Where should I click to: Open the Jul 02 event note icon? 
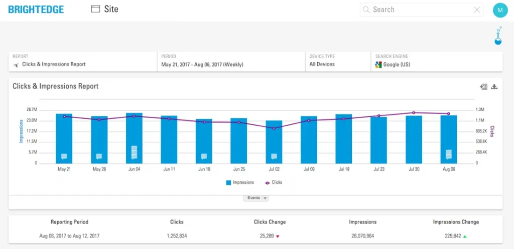pos(274,156)
